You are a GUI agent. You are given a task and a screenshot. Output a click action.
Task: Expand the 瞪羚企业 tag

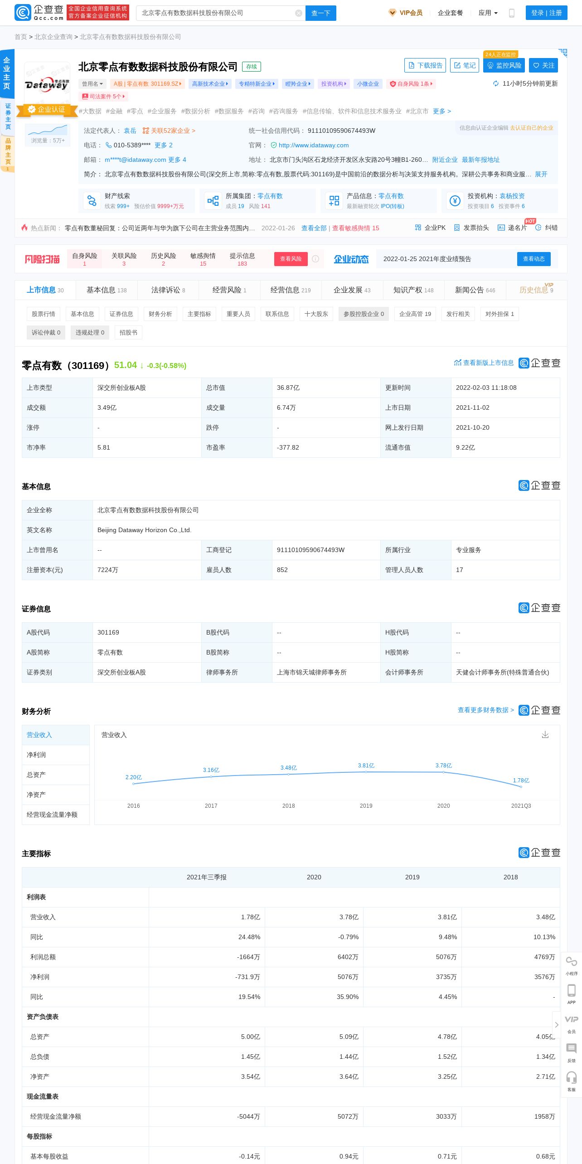coord(298,84)
